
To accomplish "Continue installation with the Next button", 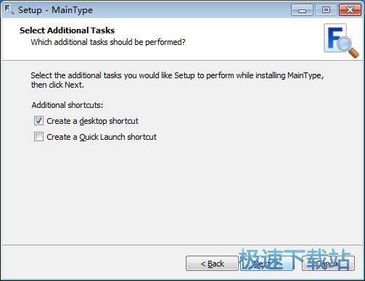I will (266, 264).
